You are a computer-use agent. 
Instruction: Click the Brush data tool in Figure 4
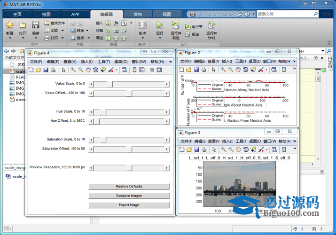[111, 70]
